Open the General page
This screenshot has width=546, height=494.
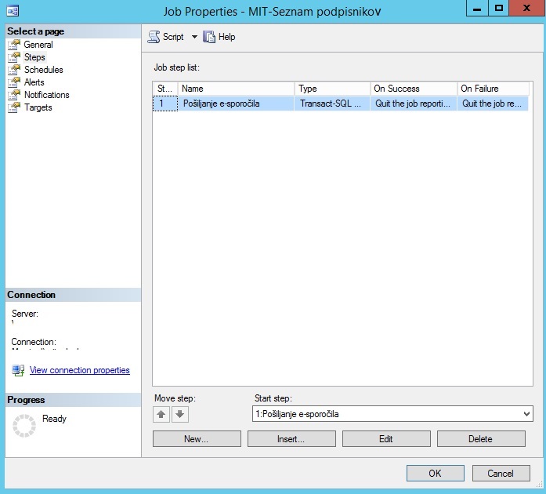(38, 45)
